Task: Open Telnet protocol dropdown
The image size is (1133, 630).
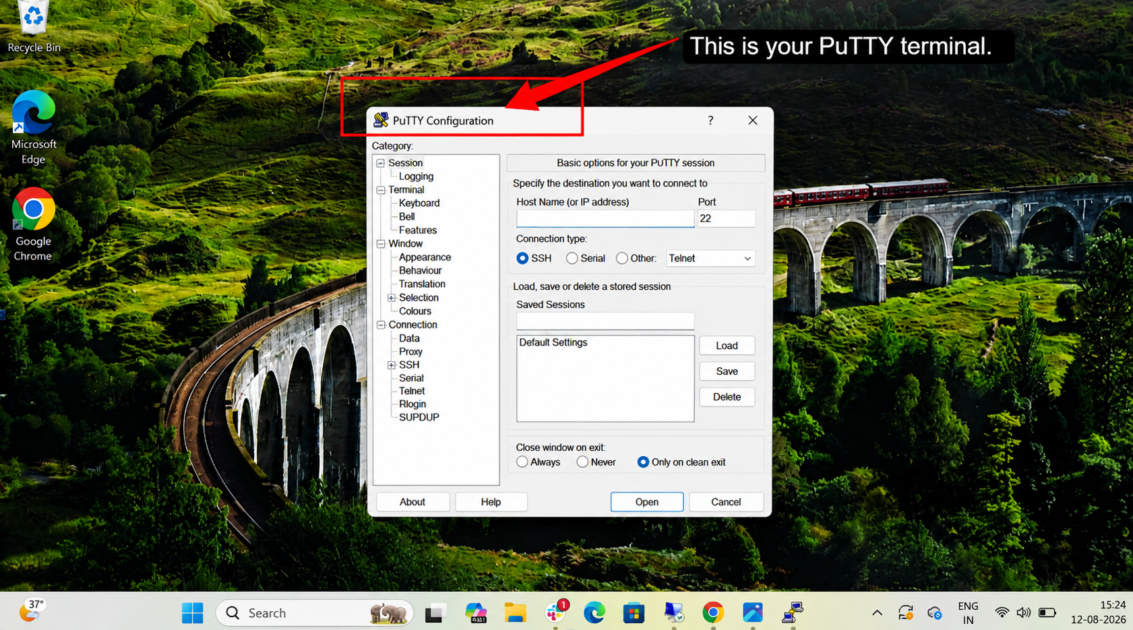Action: [x=710, y=258]
